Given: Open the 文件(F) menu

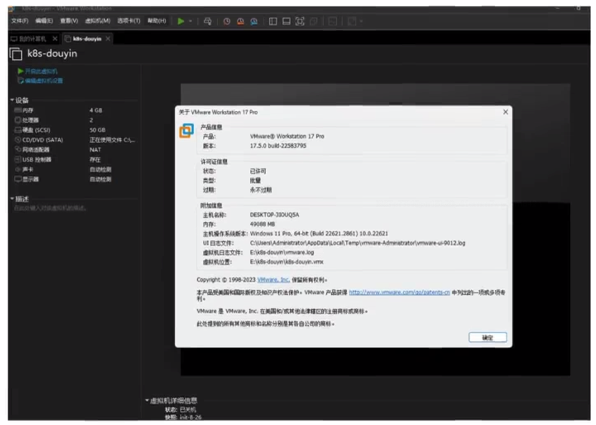Looking at the screenshot, I should [x=19, y=21].
